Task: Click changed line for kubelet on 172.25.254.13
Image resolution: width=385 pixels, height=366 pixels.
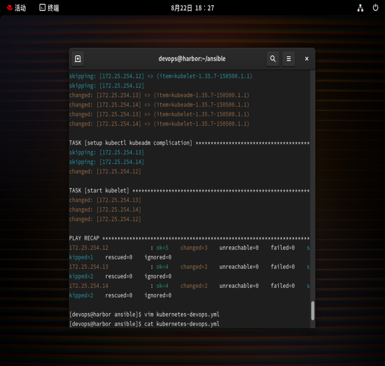Action: [x=159, y=115]
